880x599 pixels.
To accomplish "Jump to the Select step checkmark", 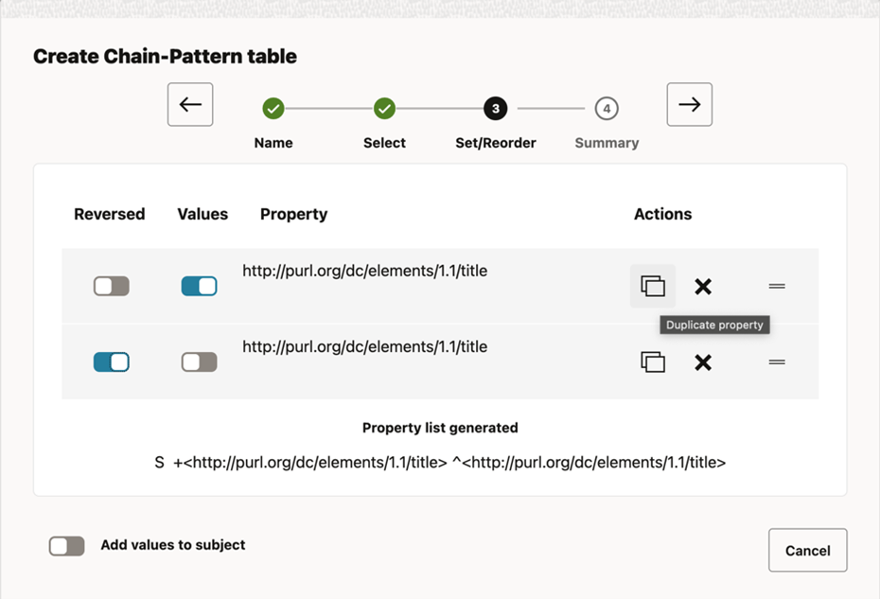I will point(384,109).
